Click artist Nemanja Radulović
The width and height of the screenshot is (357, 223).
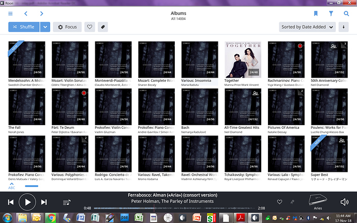[x=194, y=132]
